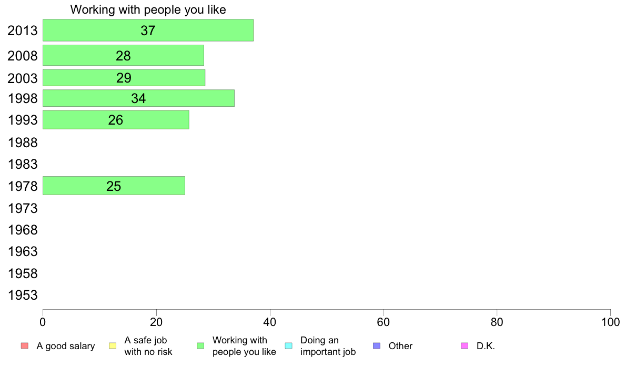Click the 'A good salary' legend label
Viewport: 625px width, 387px height.
66,346
